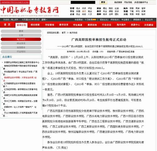Open the 探索 category heading link
This screenshot has width=157, height=151.
tap(99, 8)
